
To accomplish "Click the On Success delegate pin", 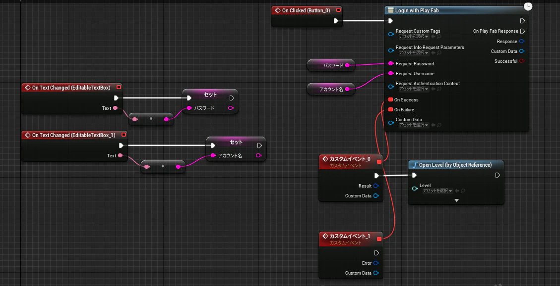I will tap(390, 100).
